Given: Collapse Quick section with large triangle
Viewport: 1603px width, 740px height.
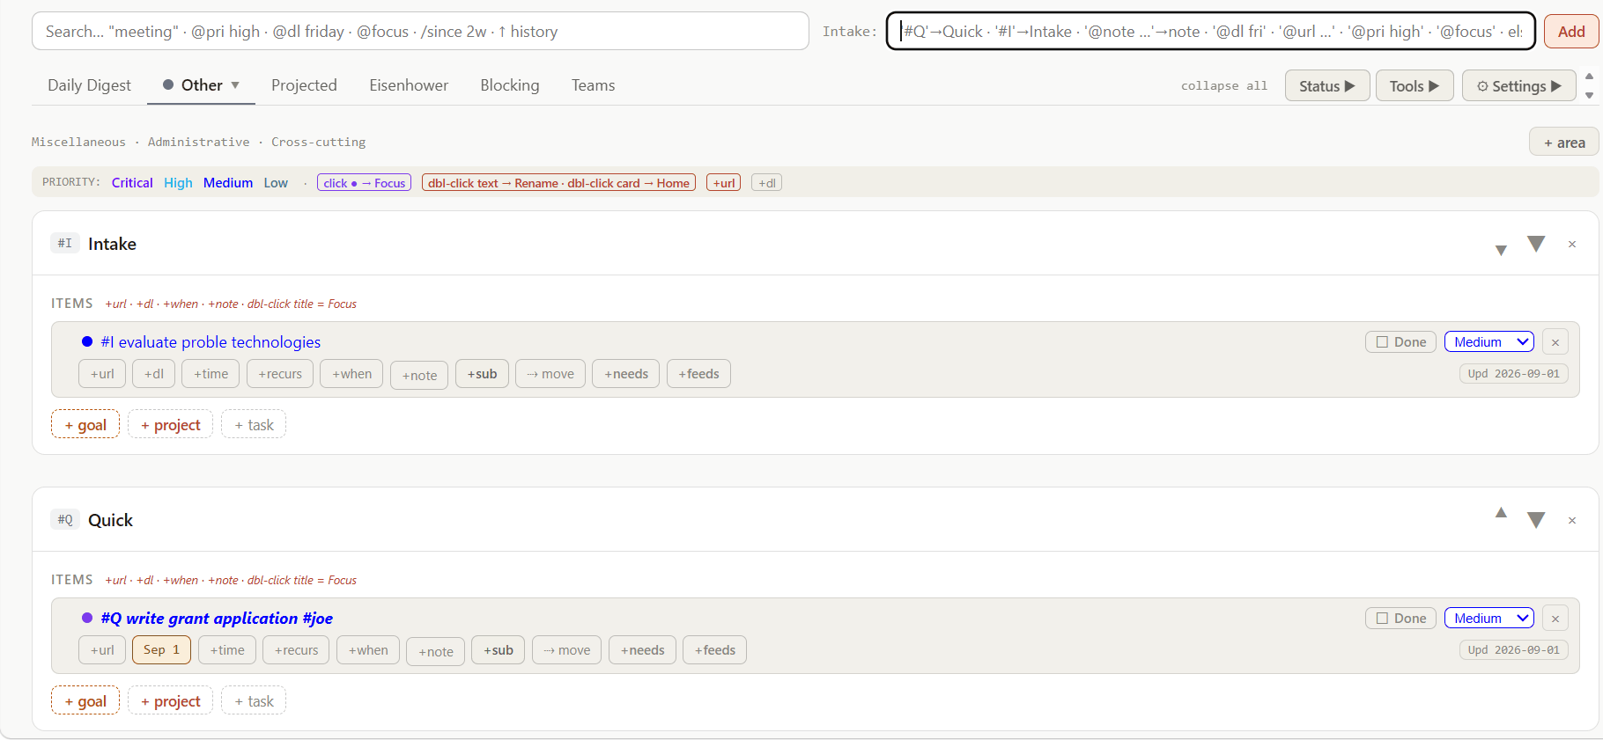Looking at the screenshot, I should (1536, 520).
